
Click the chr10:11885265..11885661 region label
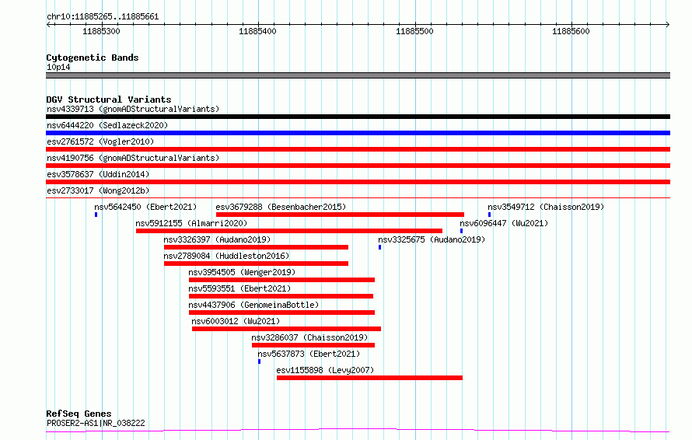click(x=103, y=17)
